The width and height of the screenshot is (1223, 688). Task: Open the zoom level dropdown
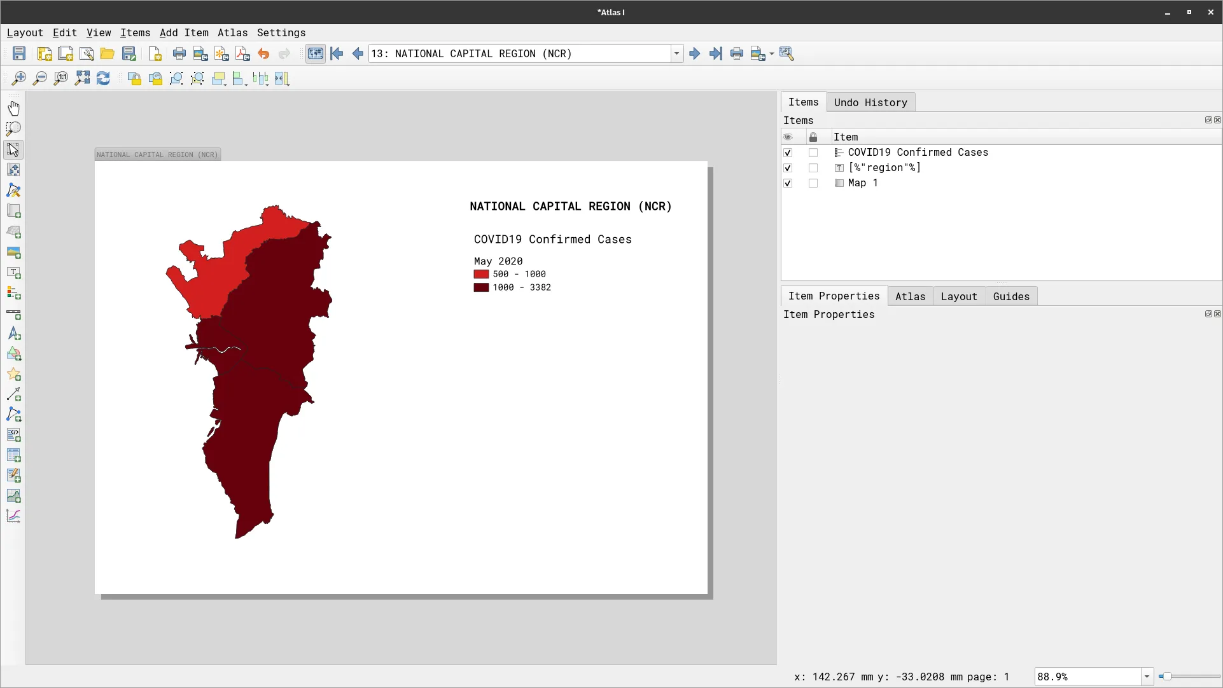click(1147, 677)
